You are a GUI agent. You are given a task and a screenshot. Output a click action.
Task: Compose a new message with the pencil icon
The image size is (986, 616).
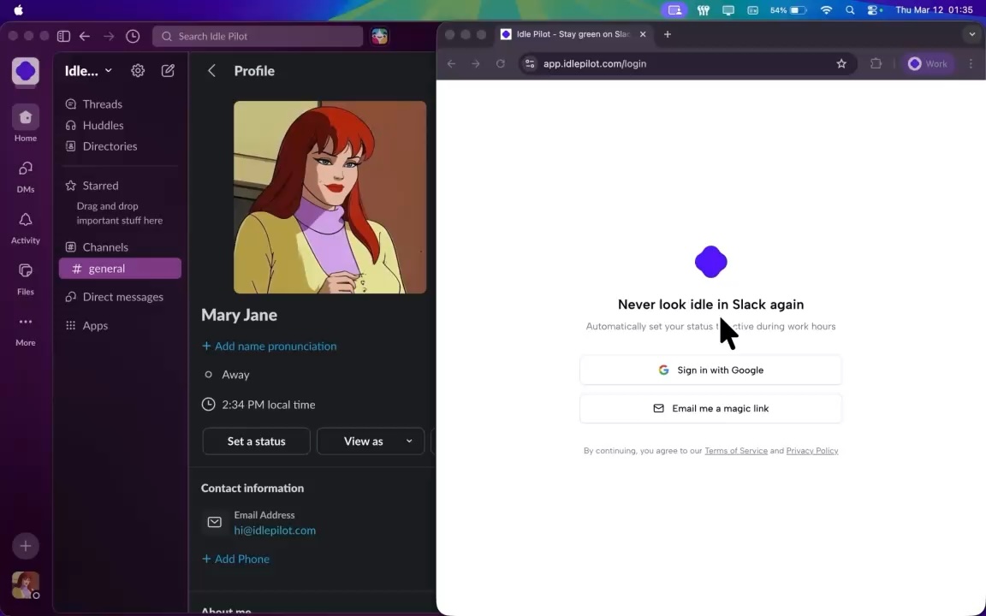168,71
